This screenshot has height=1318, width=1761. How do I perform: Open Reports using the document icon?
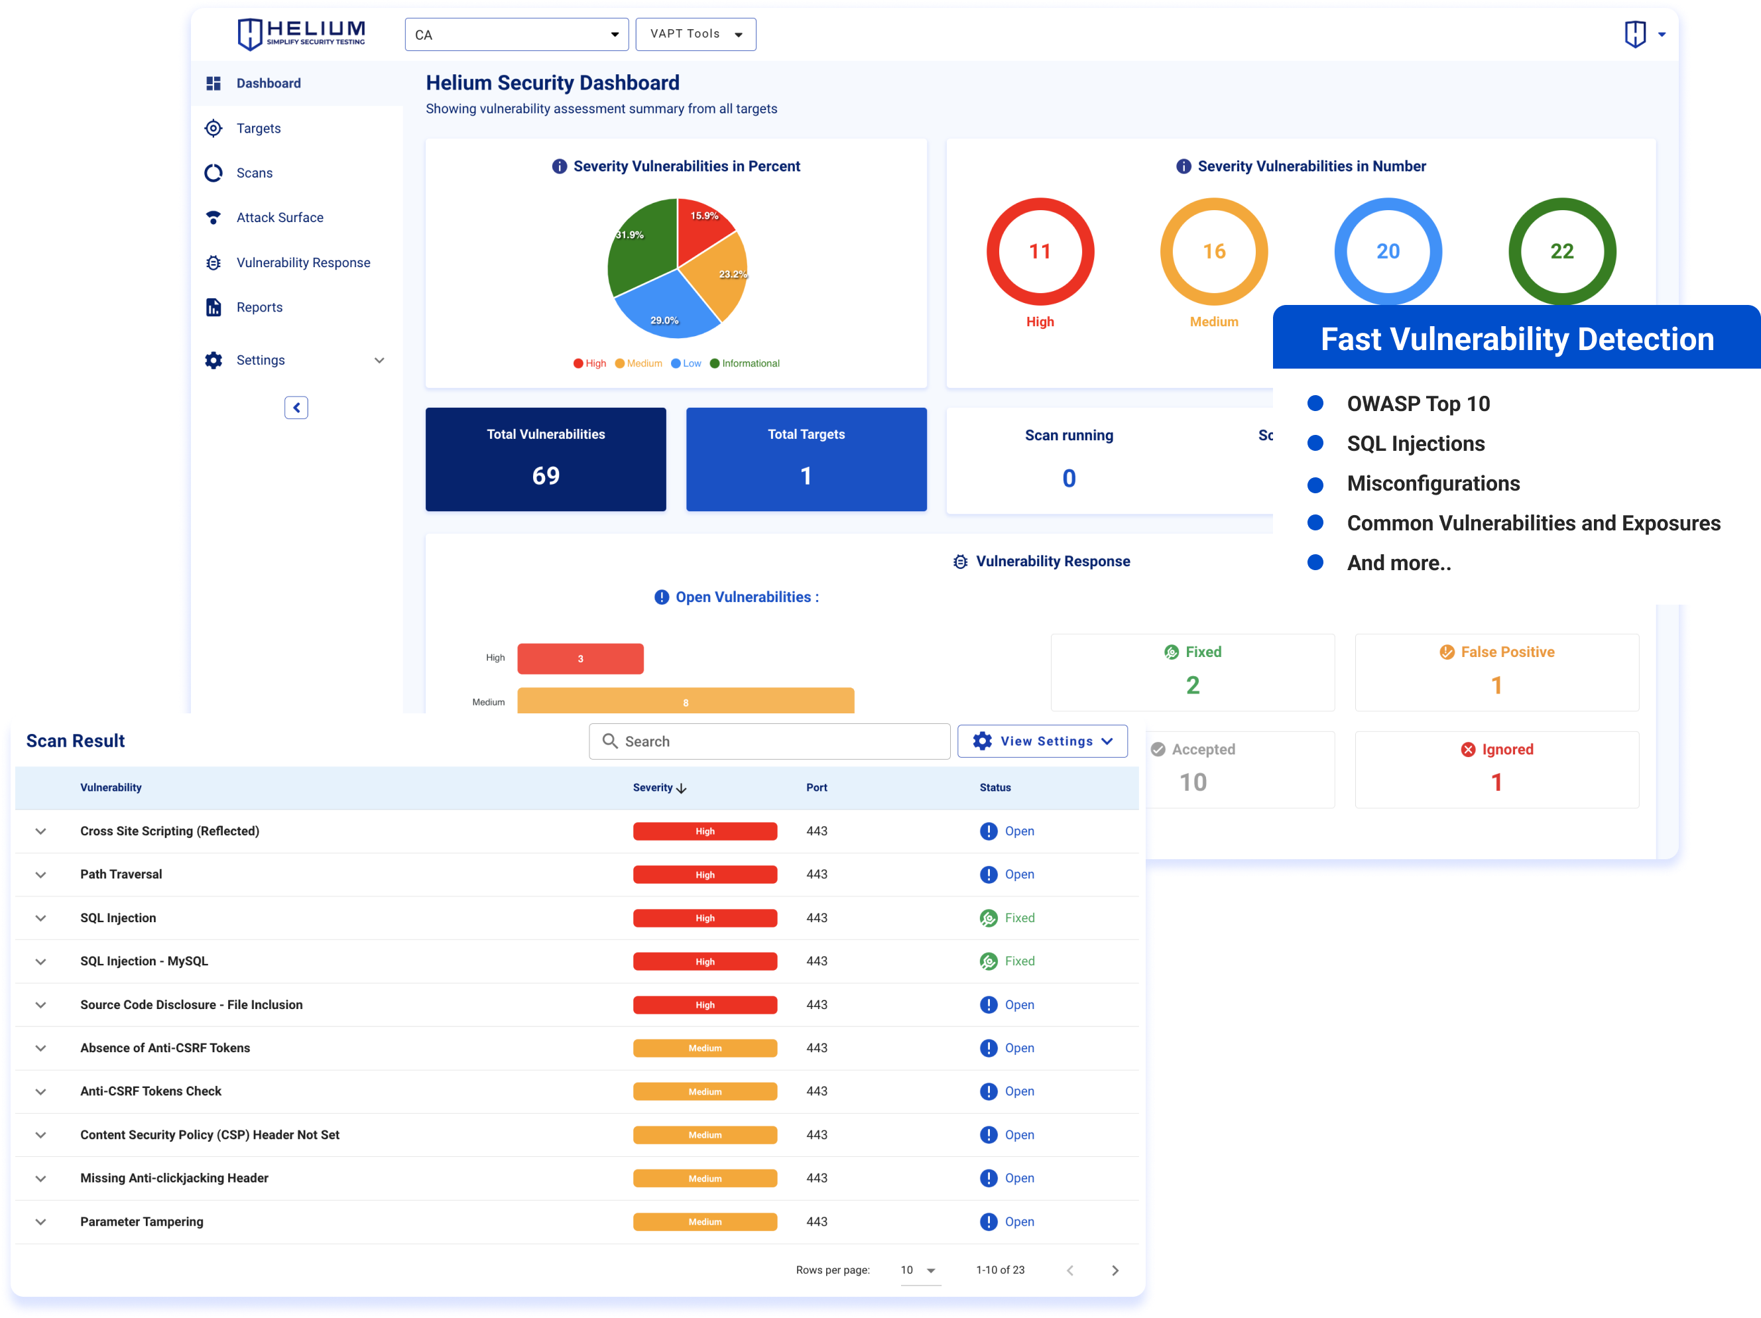[x=213, y=306]
